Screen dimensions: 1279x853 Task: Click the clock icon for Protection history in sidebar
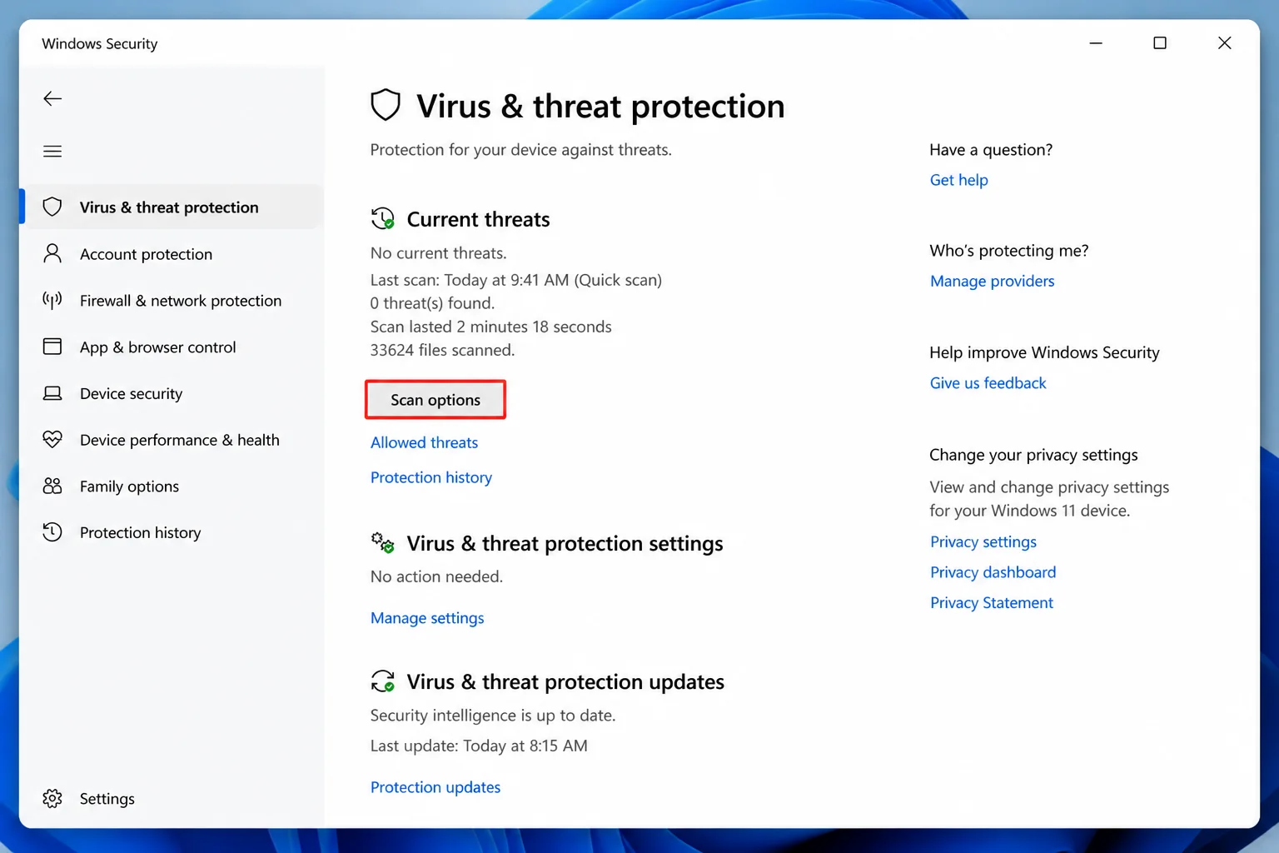click(x=52, y=532)
